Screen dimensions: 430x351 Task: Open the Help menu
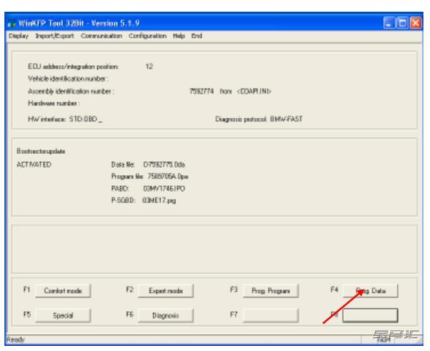[x=179, y=36]
